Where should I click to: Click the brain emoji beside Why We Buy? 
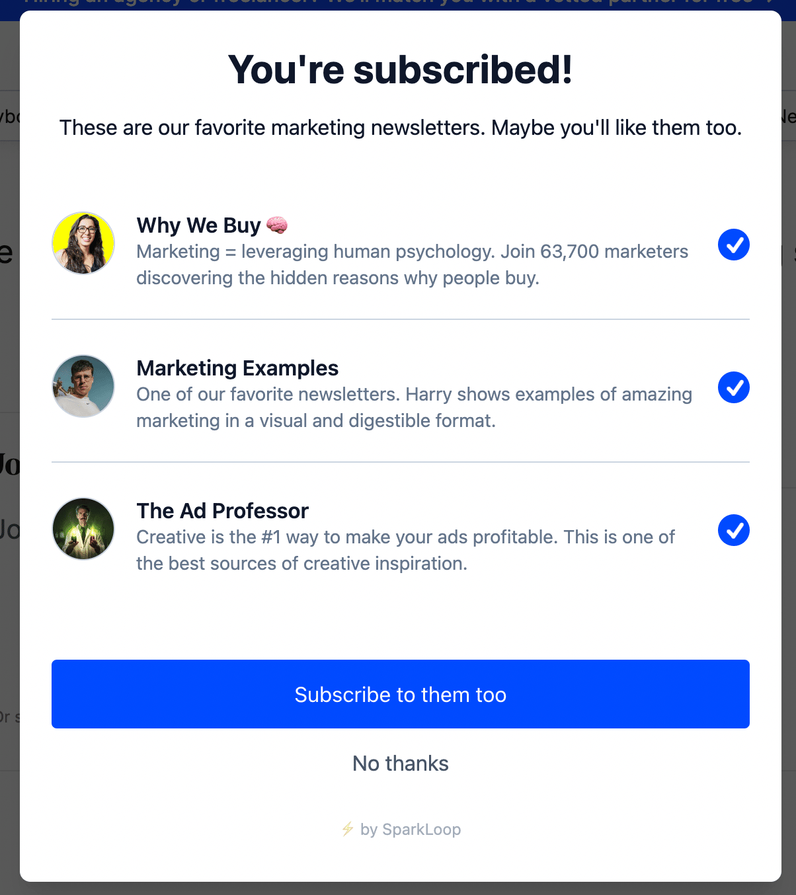pos(277,225)
